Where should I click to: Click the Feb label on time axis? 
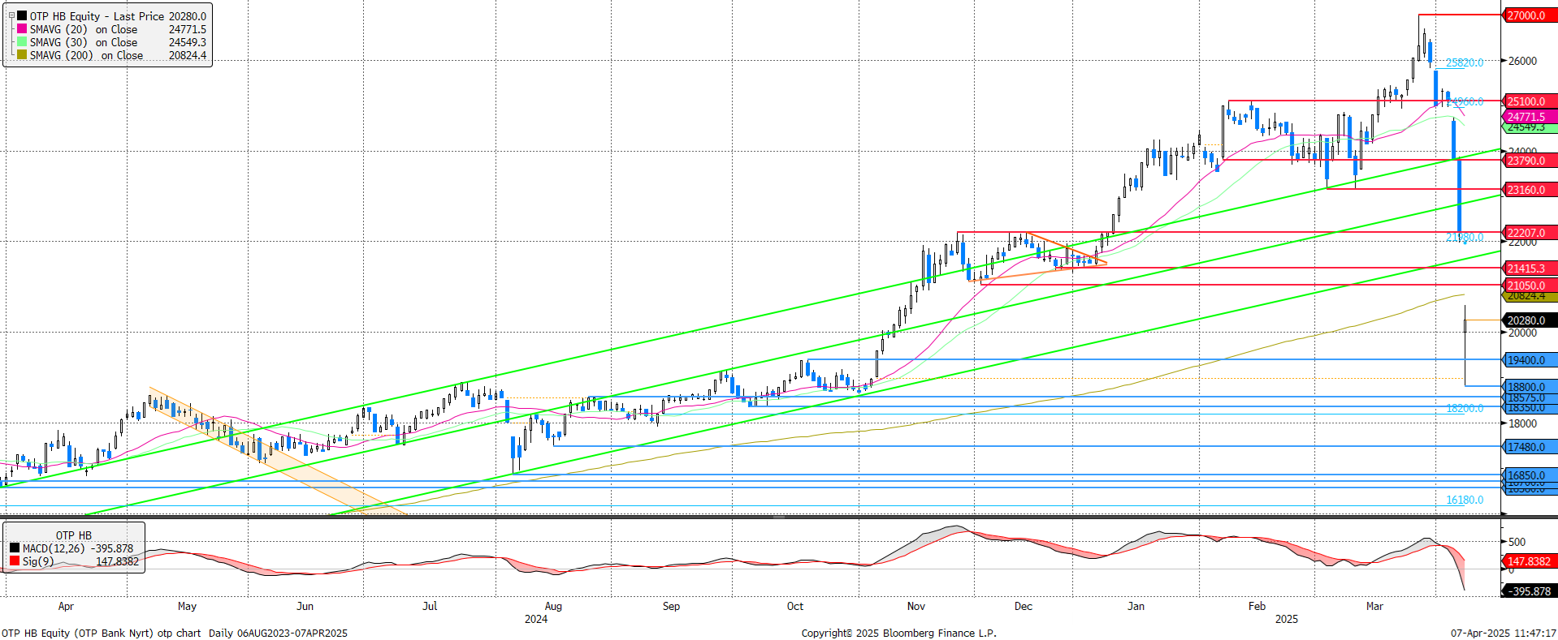click(x=1257, y=606)
